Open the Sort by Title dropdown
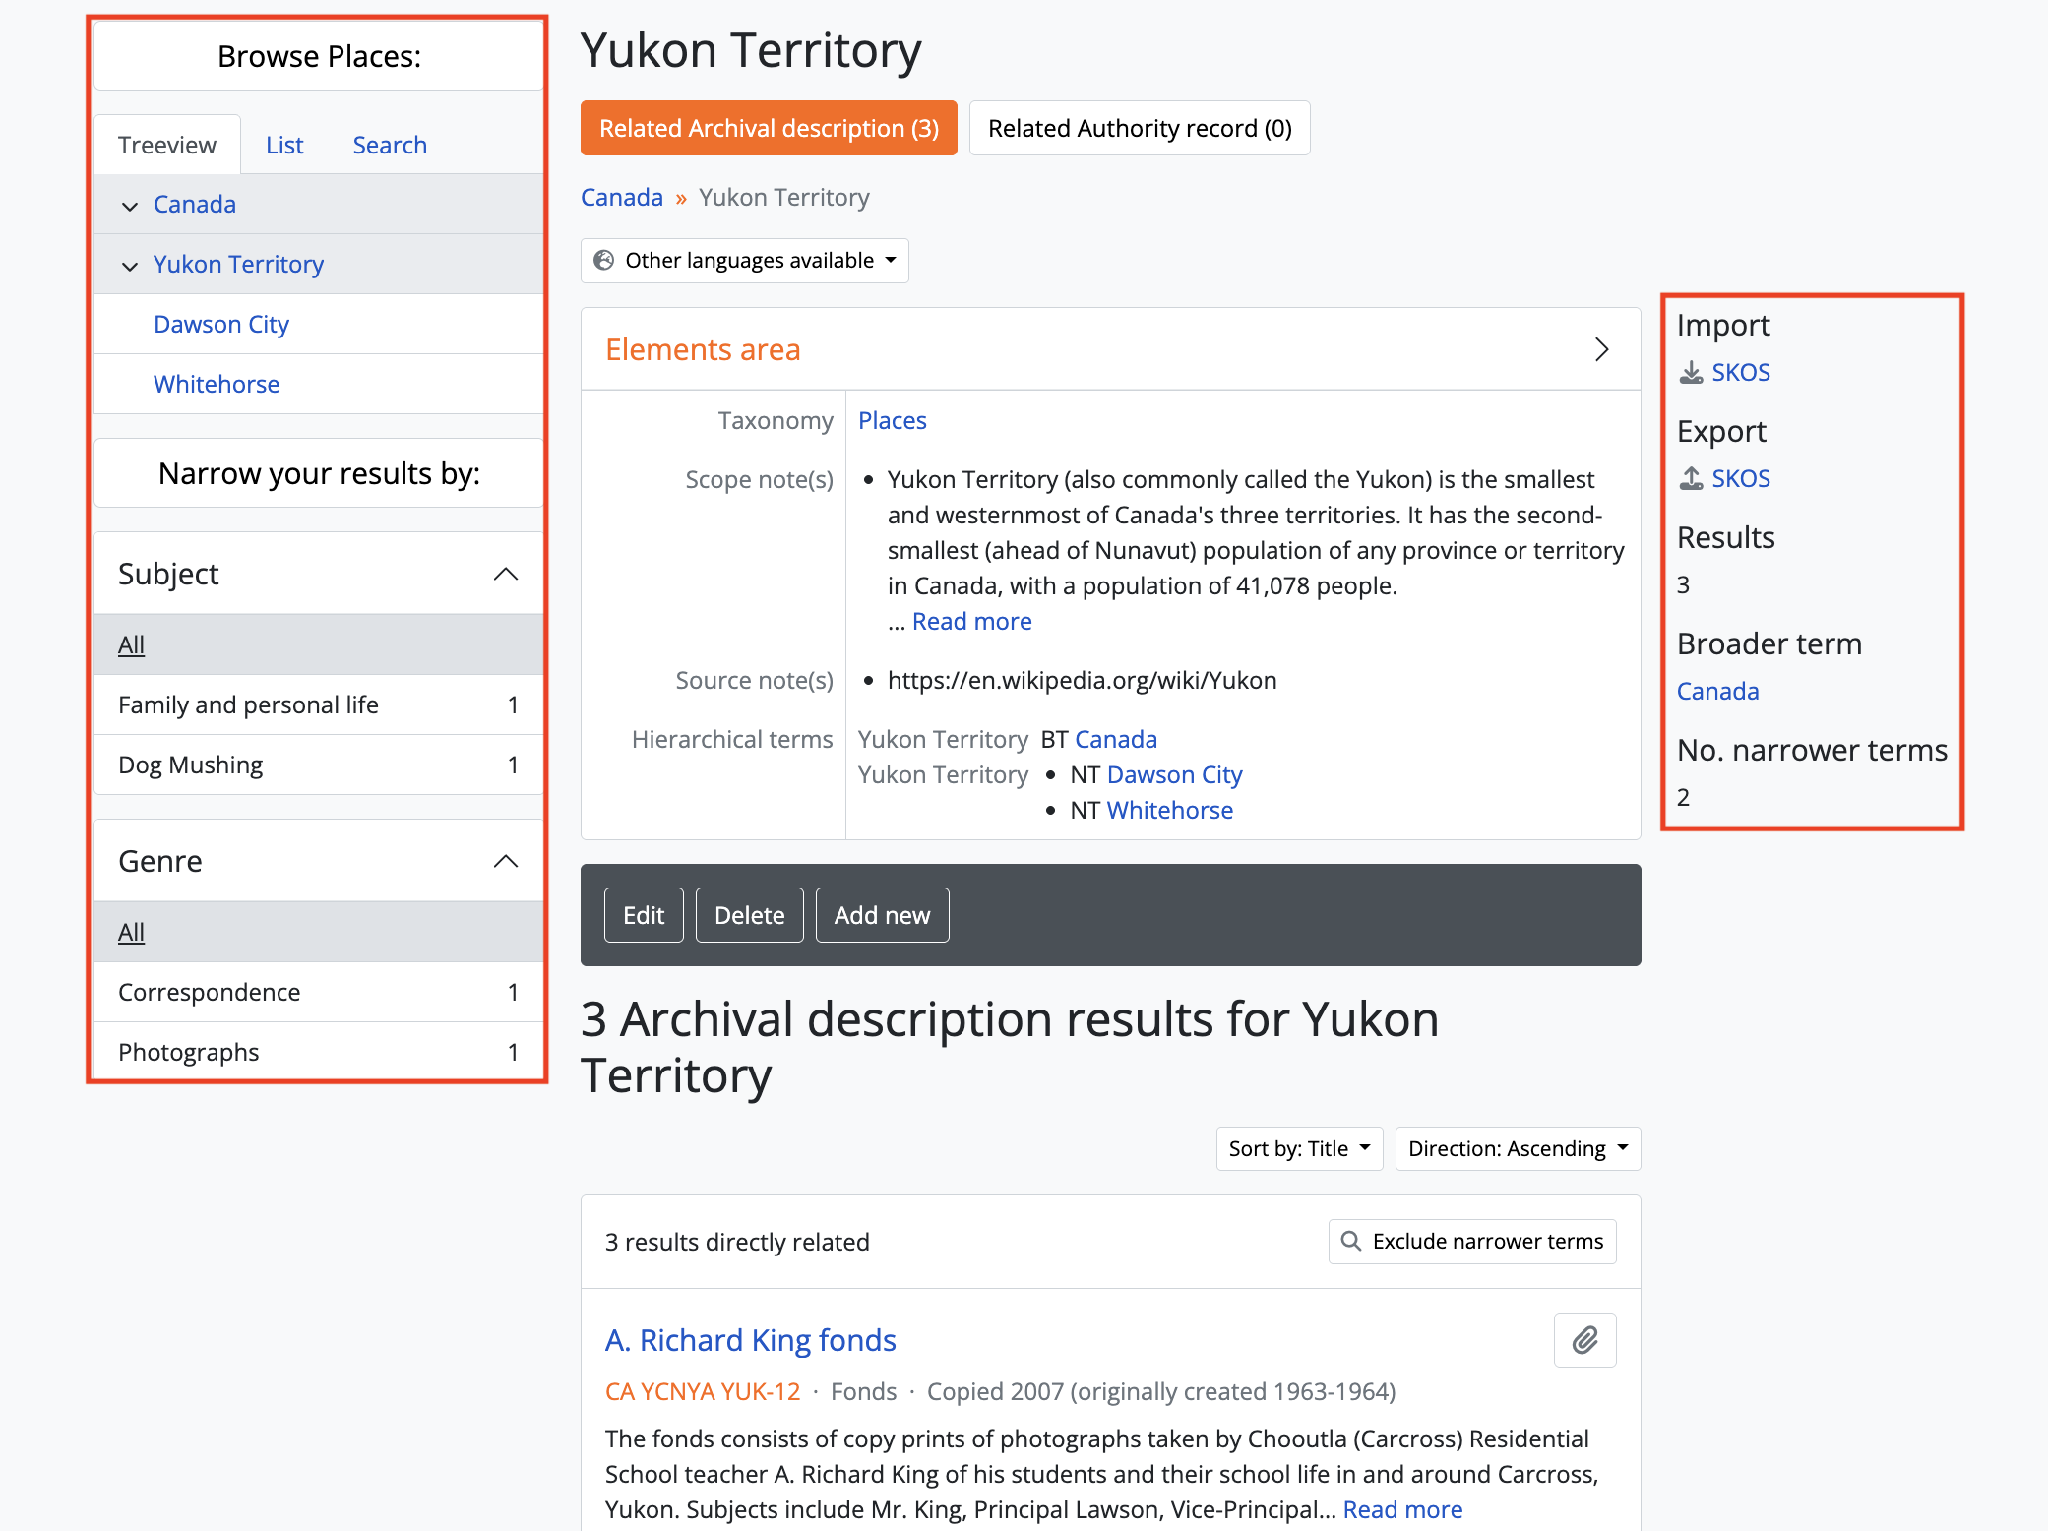 point(1298,1148)
